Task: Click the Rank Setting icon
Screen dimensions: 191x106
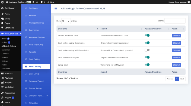Action: (26, 59)
